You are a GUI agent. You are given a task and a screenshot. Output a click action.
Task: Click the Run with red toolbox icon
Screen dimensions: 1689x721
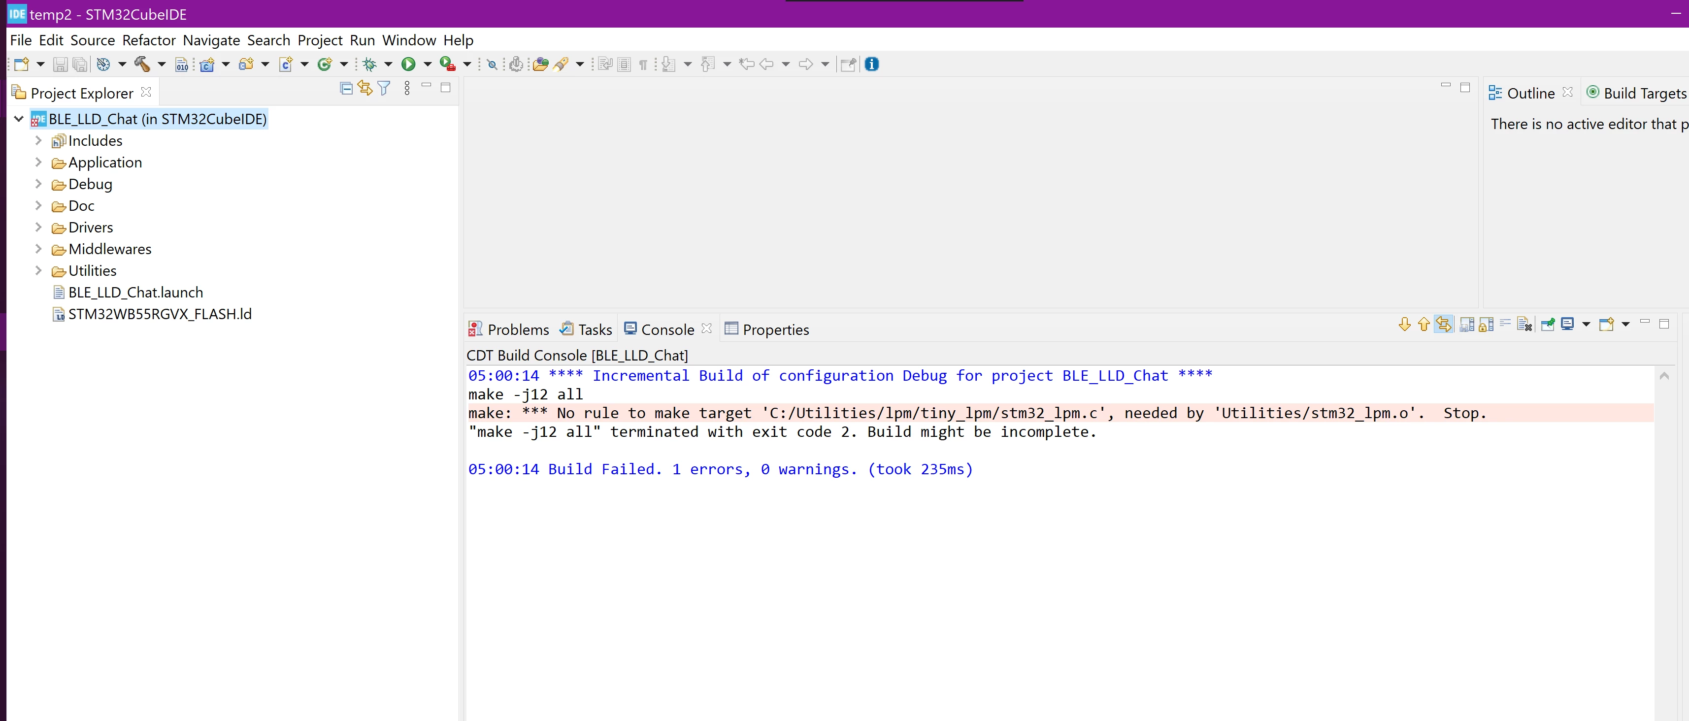[x=447, y=64]
